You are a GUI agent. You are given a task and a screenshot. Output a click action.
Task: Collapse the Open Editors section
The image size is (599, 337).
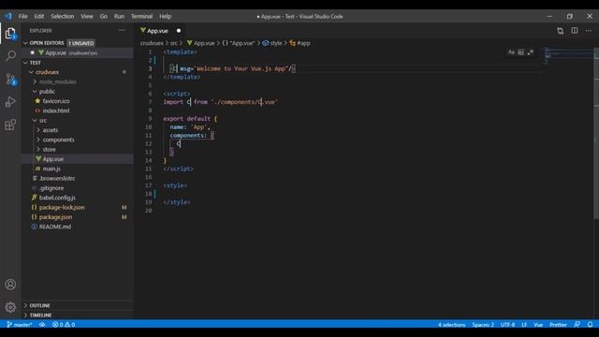[x=25, y=43]
